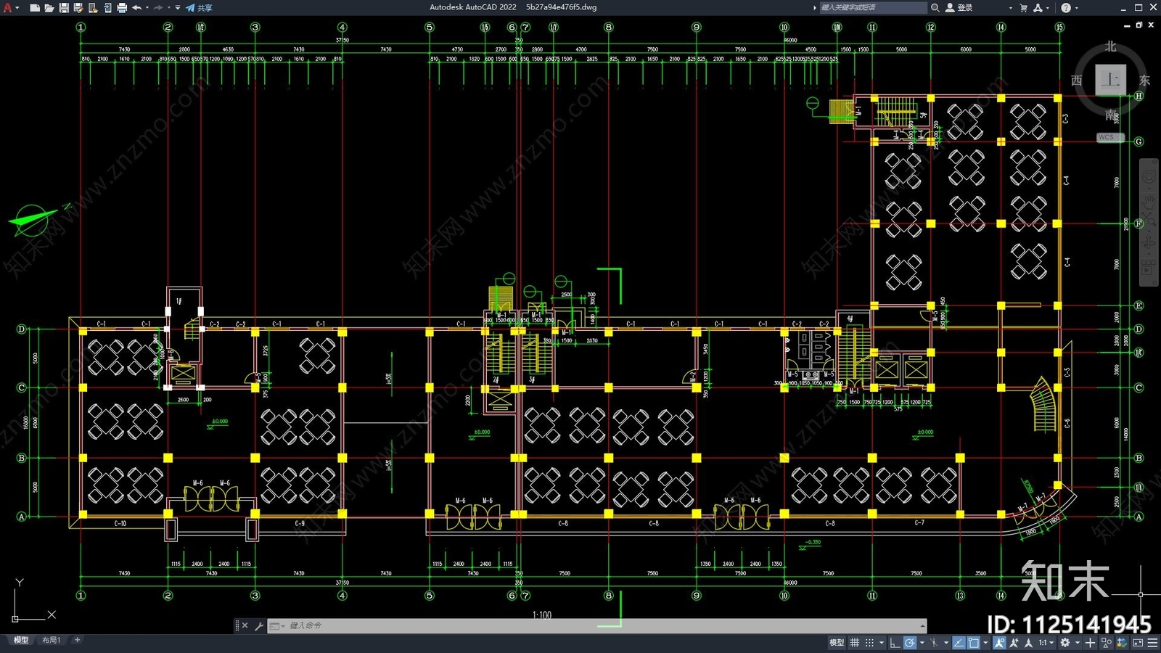Click the ShowMotion icon on the navigation bar

[x=1149, y=269]
